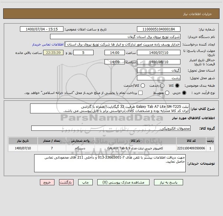Select the کالا/خدمت radio button
The height and width of the screenshot is (216, 223).
(143, 86)
